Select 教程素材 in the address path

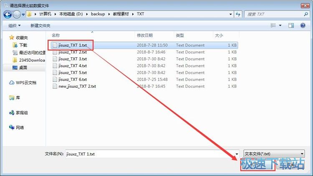tap(121, 14)
